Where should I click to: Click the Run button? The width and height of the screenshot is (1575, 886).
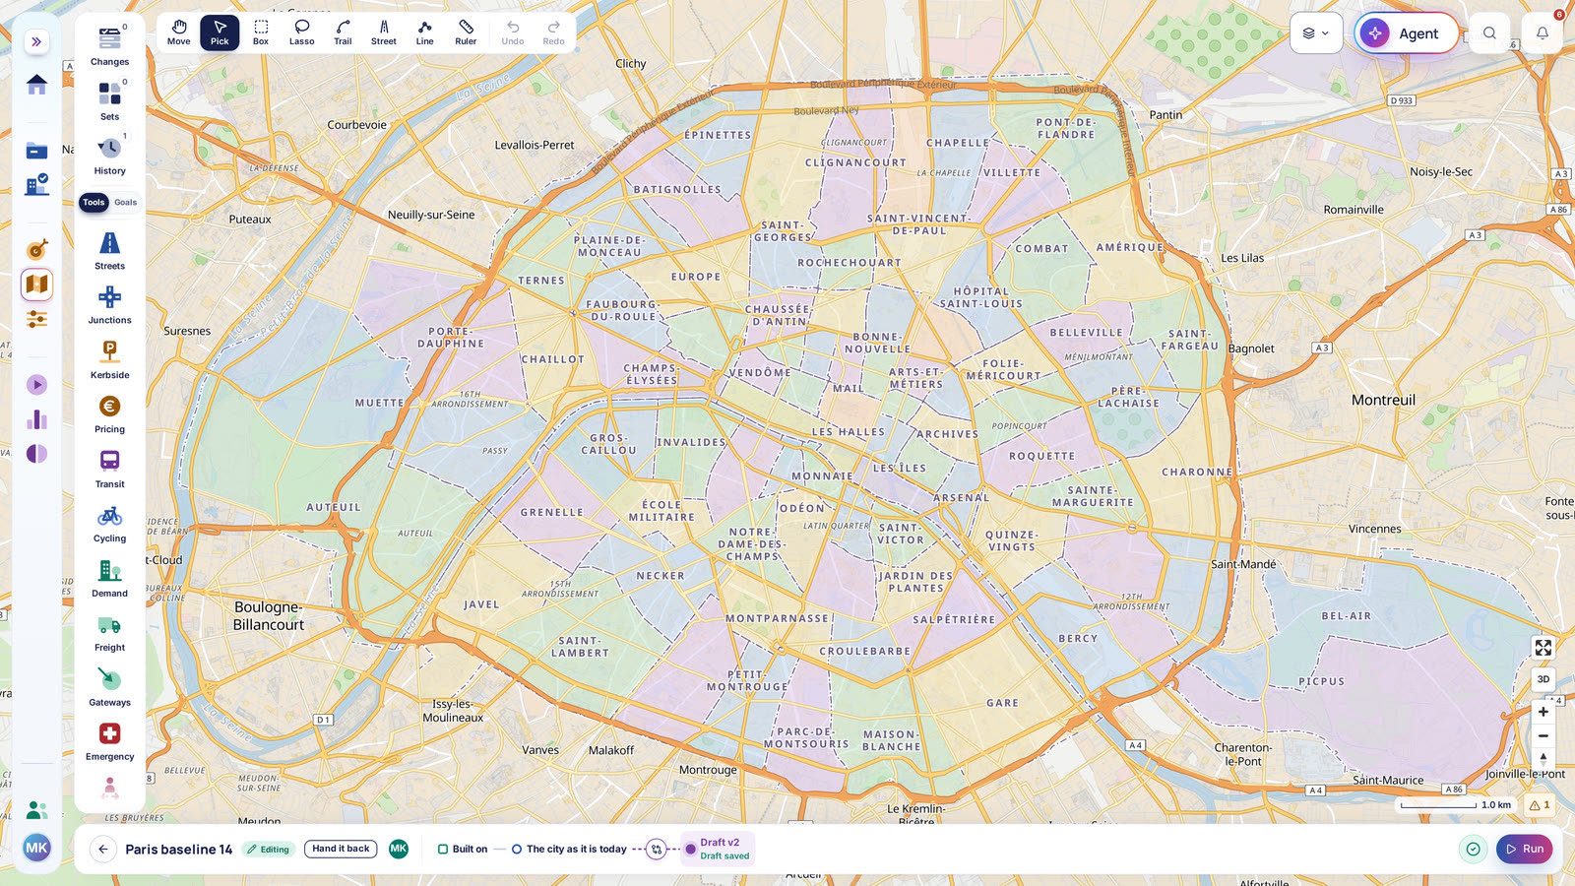tap(1524, 849)
